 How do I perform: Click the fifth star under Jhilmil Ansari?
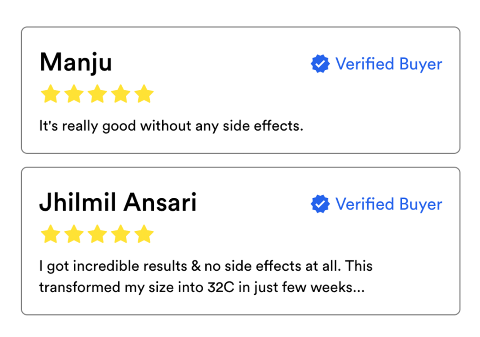[x=144, y=234]
